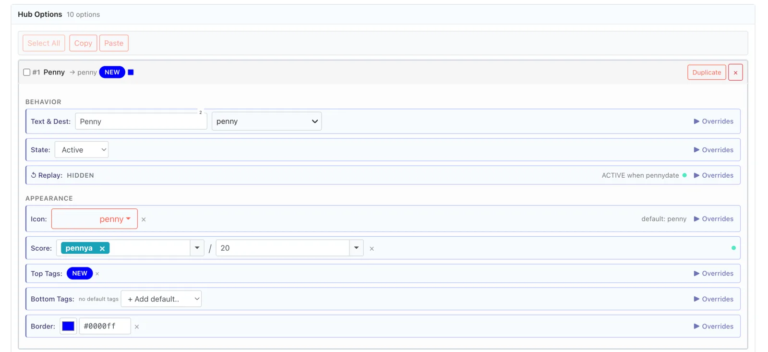Image resolution: width=768 pixels, height=352 pixels.
Task: Remove the pennya score tag
Action: tap(102, 248)
